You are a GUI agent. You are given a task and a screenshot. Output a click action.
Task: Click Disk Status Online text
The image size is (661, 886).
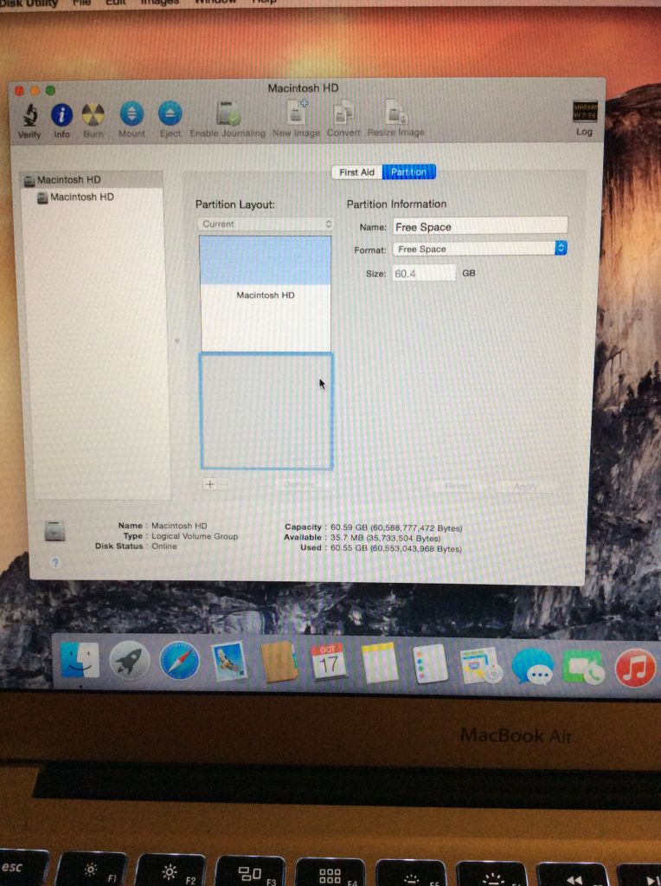pyautogui.click(x=164, y=546)
